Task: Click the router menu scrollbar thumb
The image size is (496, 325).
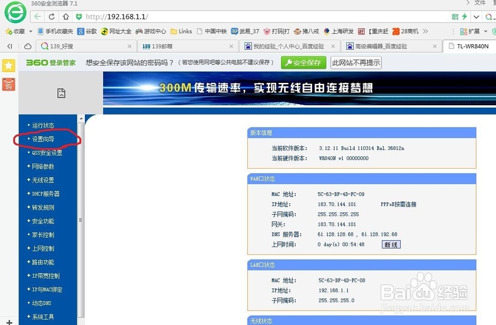Action: tap(81, 220)
